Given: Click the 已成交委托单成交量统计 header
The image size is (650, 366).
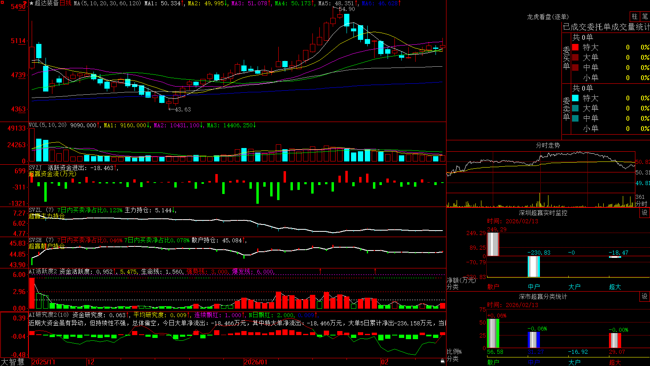Looking at the screenshot, I should point(606,27).
